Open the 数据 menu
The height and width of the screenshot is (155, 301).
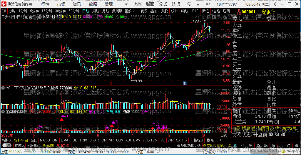point(93,4)
